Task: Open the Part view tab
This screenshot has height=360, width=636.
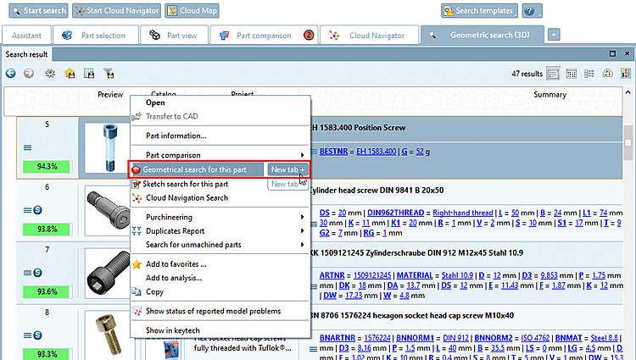Action: pyautogui.click(x=174, y=36)
